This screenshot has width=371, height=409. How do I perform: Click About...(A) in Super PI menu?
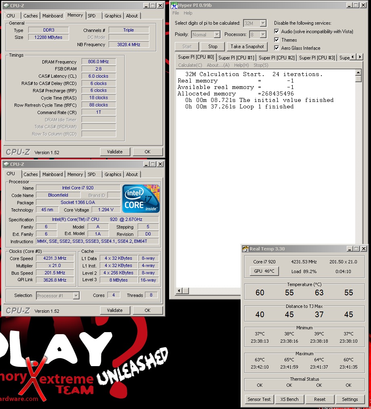click(218, 65)
